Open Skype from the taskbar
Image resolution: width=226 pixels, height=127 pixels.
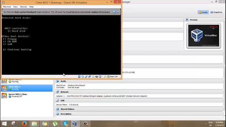click(65, 124)
